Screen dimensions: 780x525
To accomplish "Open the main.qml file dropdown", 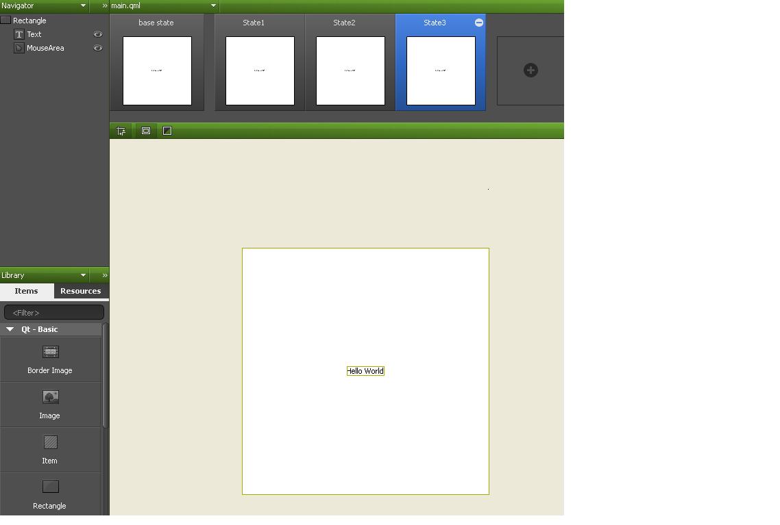I will point(213,6).
